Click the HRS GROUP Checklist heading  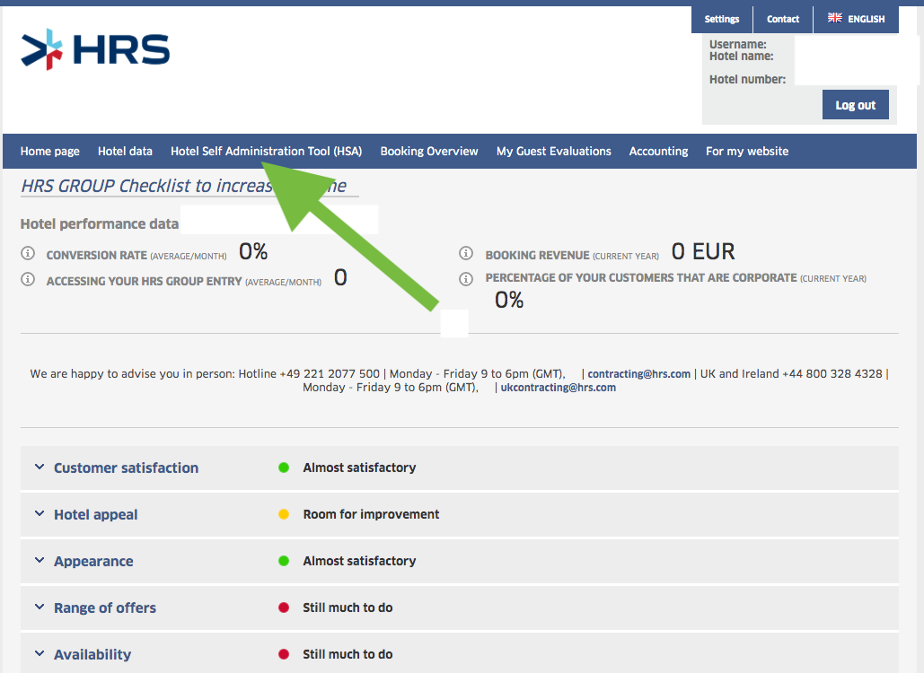pyautogui.click(x=184, y=186)
